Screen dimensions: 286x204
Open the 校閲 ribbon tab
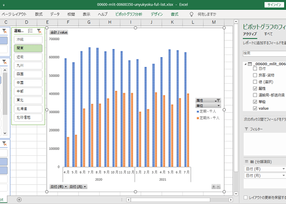71,14
